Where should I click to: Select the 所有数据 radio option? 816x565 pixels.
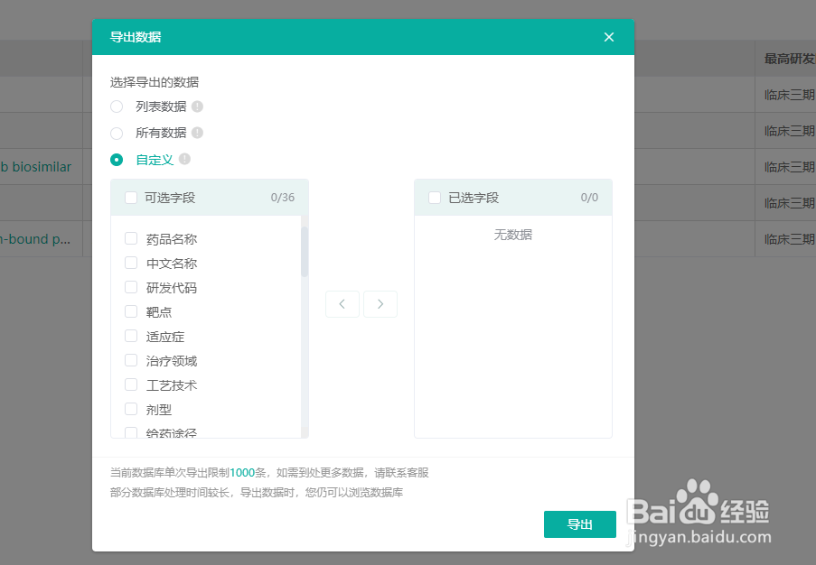pyautogui.click(x=117, y=133)
